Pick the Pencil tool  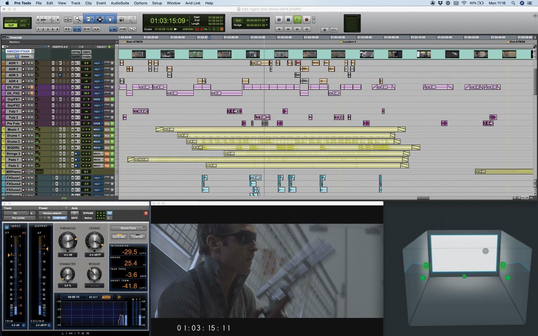pos(132,19)
